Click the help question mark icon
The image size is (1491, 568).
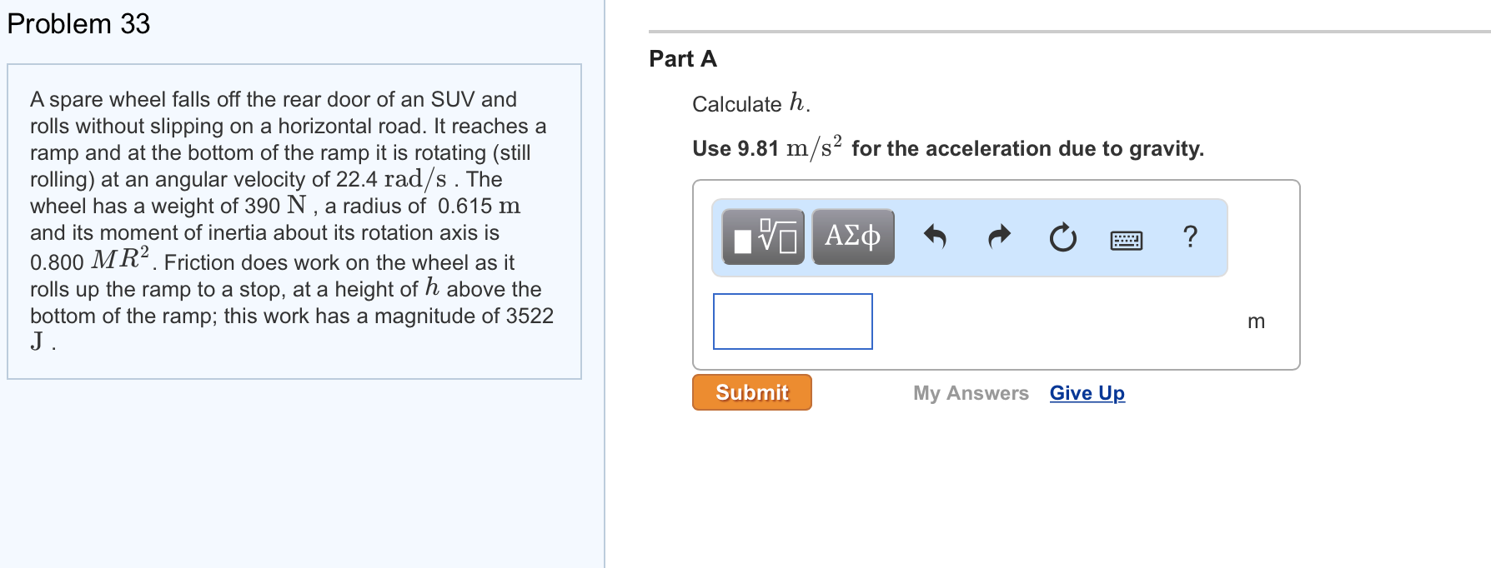(1190, 237)
